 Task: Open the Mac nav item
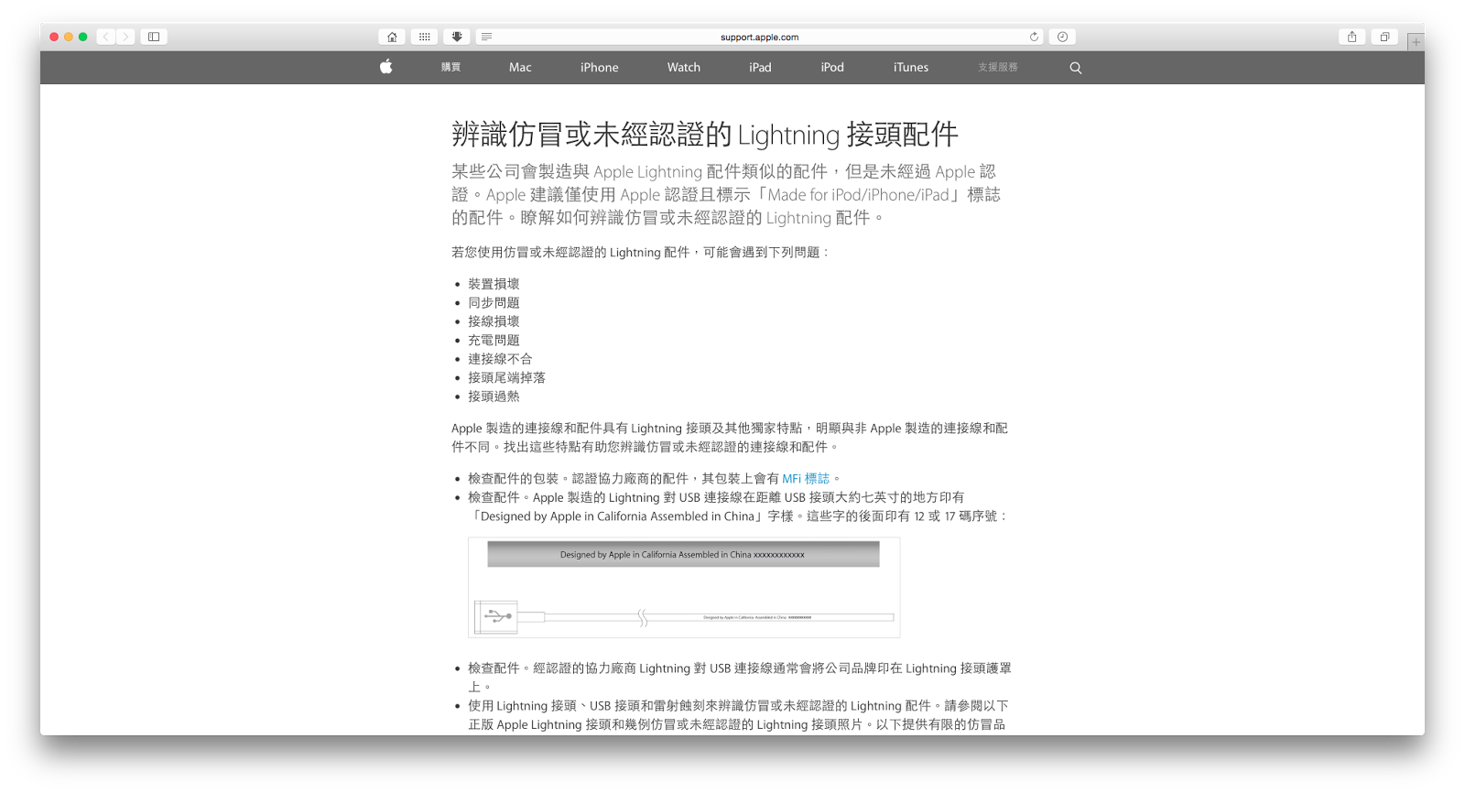(520, 68)
